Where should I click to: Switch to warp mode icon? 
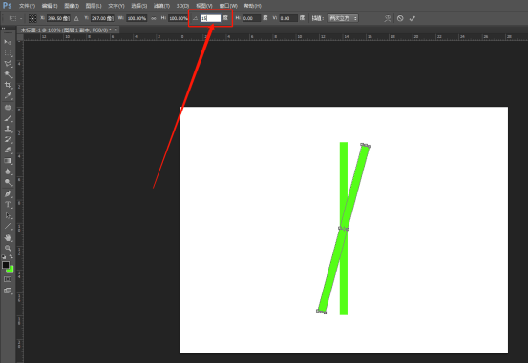point(388,18)
